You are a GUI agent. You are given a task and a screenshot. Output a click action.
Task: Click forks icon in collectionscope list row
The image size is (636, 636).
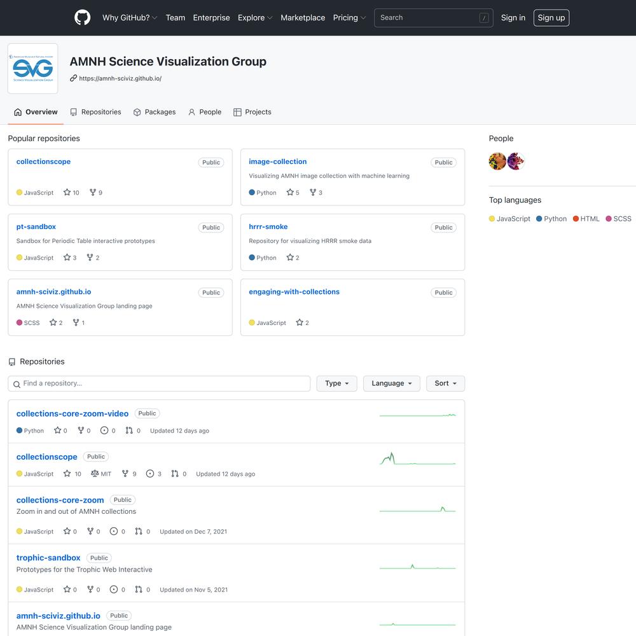[125, 473]
